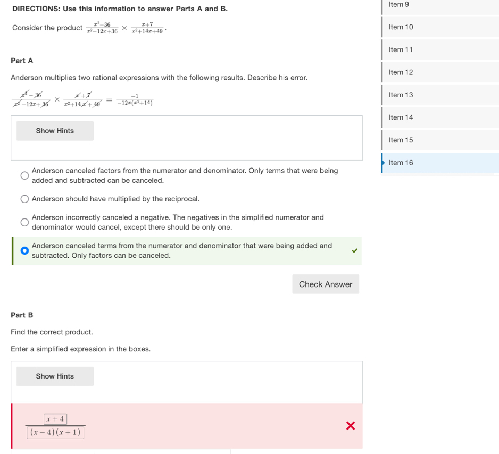
Task: Click the numerator input box with x + 4
Action: tap(55, 419)
